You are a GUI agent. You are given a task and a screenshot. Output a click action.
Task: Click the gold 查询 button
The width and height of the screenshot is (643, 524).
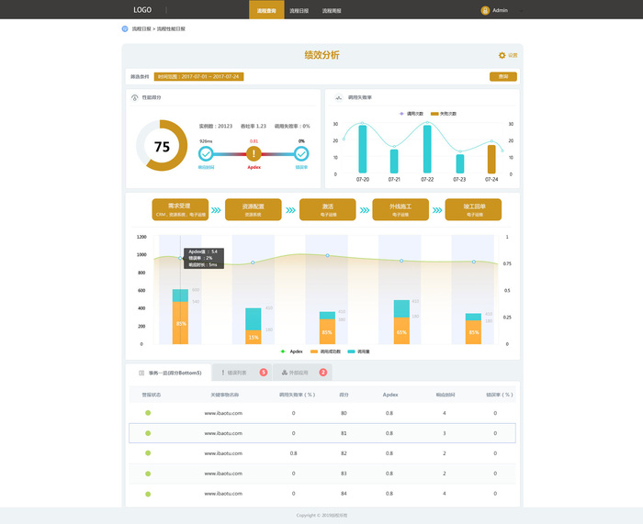(x=503, y=76)
